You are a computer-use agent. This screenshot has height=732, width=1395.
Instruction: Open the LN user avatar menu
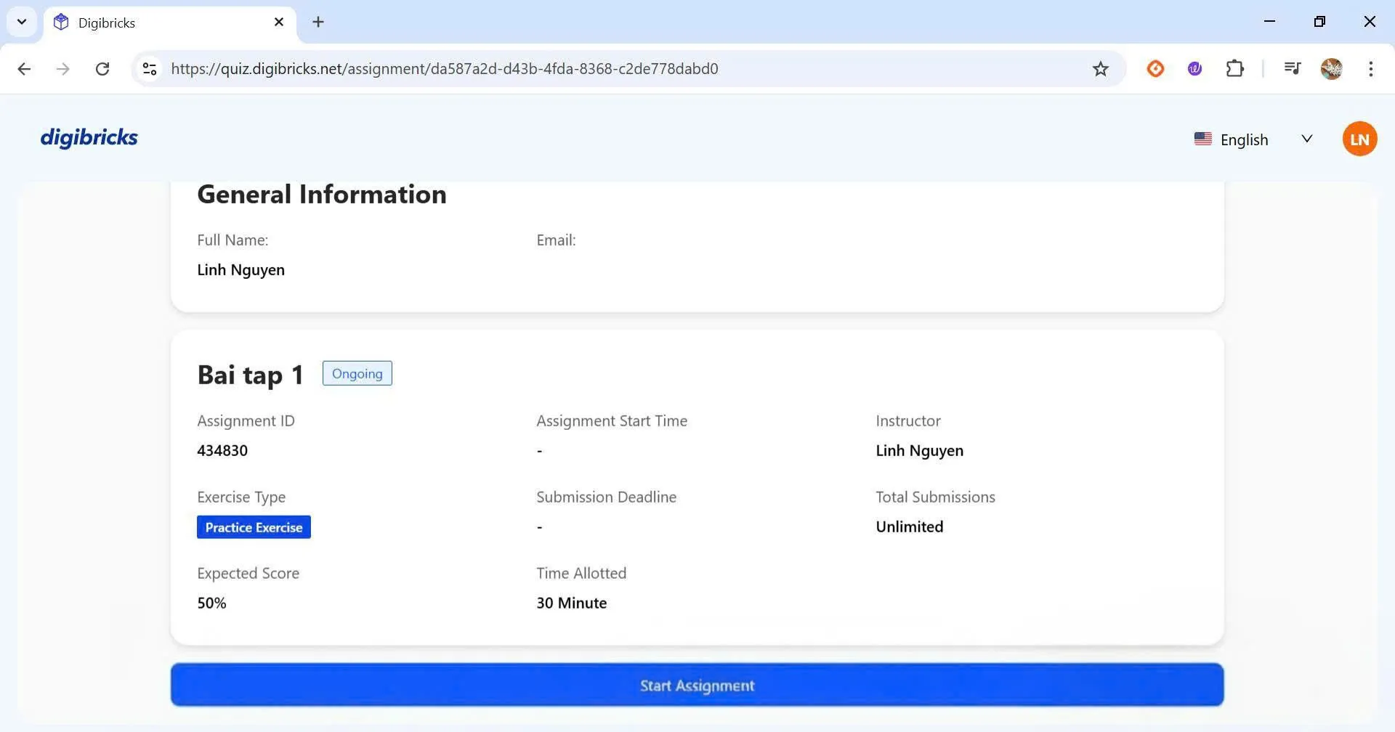coord(1359,139)
